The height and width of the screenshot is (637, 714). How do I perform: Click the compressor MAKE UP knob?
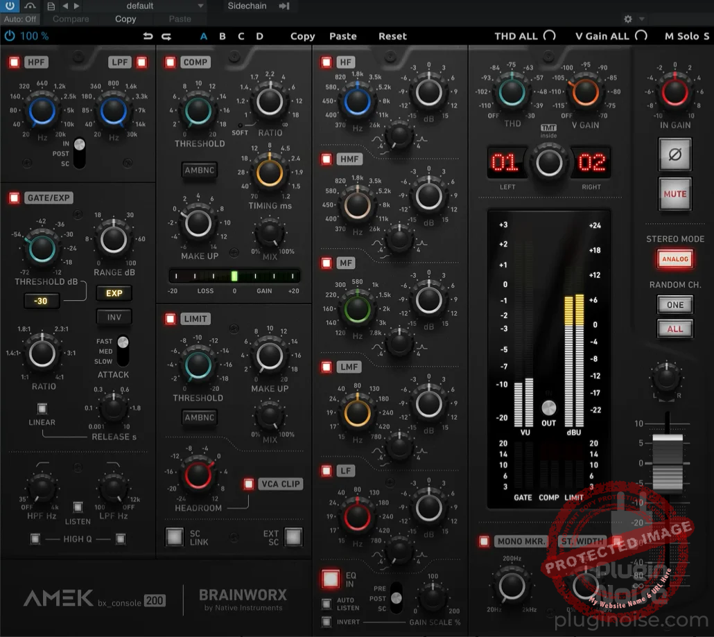tap(198, 223)
